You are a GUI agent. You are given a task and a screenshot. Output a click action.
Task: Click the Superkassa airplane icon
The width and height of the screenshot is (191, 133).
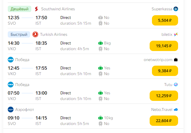click(x=176, y=9)
